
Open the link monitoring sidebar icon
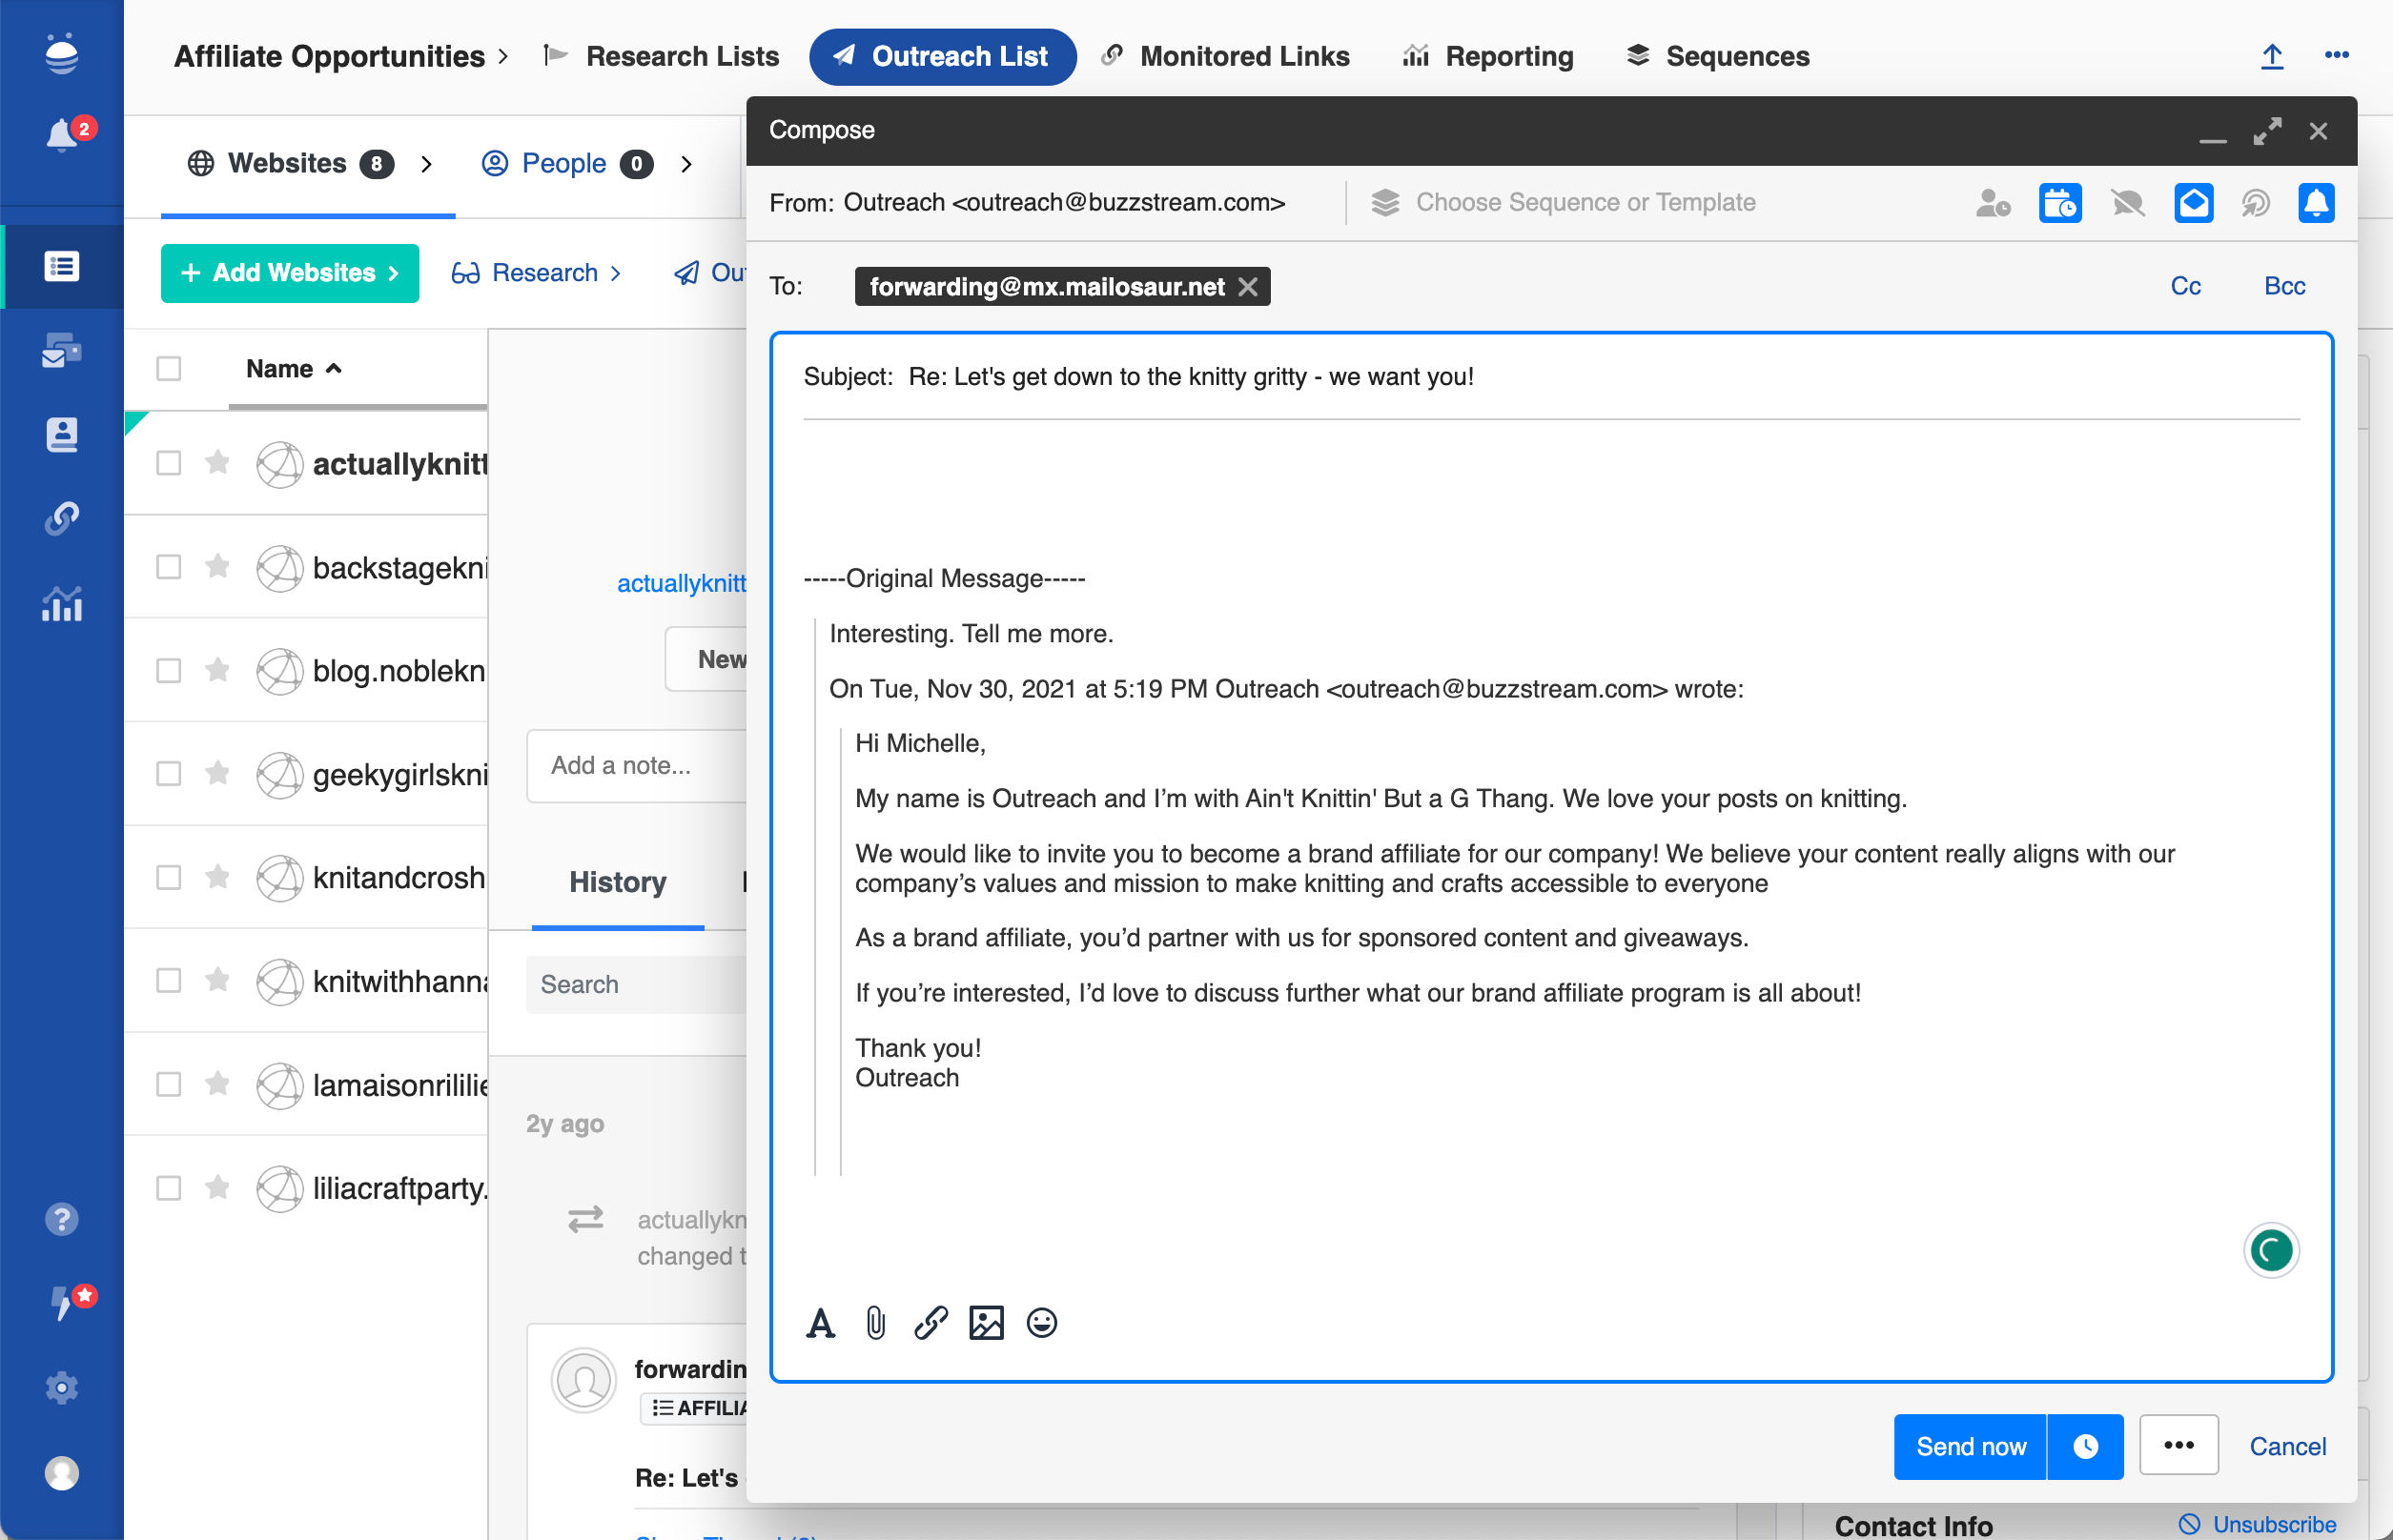coord(62,518)
